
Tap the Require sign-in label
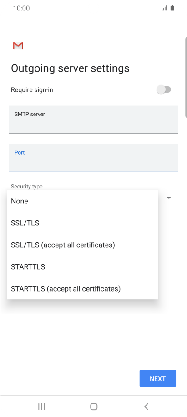coord(32,90)
